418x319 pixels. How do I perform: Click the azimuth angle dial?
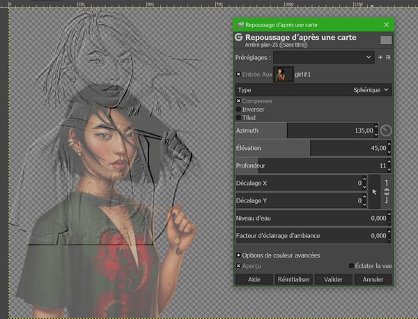[386, 131]
